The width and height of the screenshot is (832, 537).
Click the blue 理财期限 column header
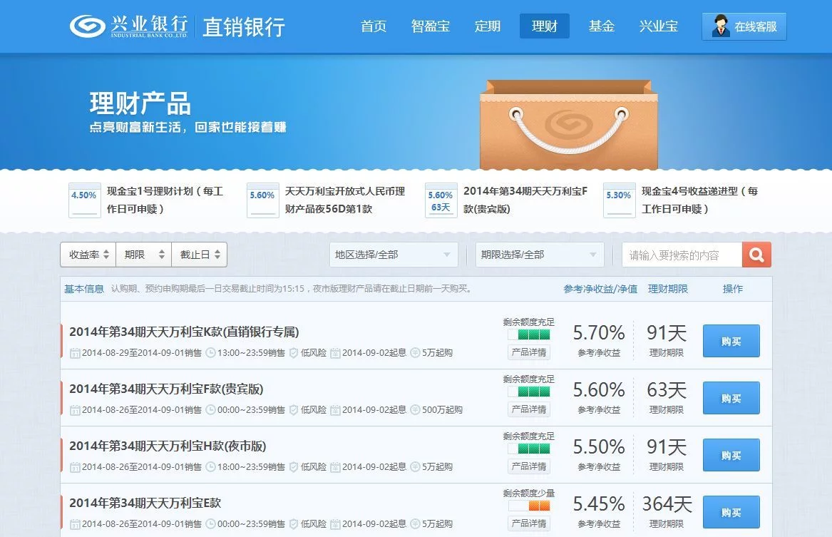pyautogui.click(x=667, y=289)
